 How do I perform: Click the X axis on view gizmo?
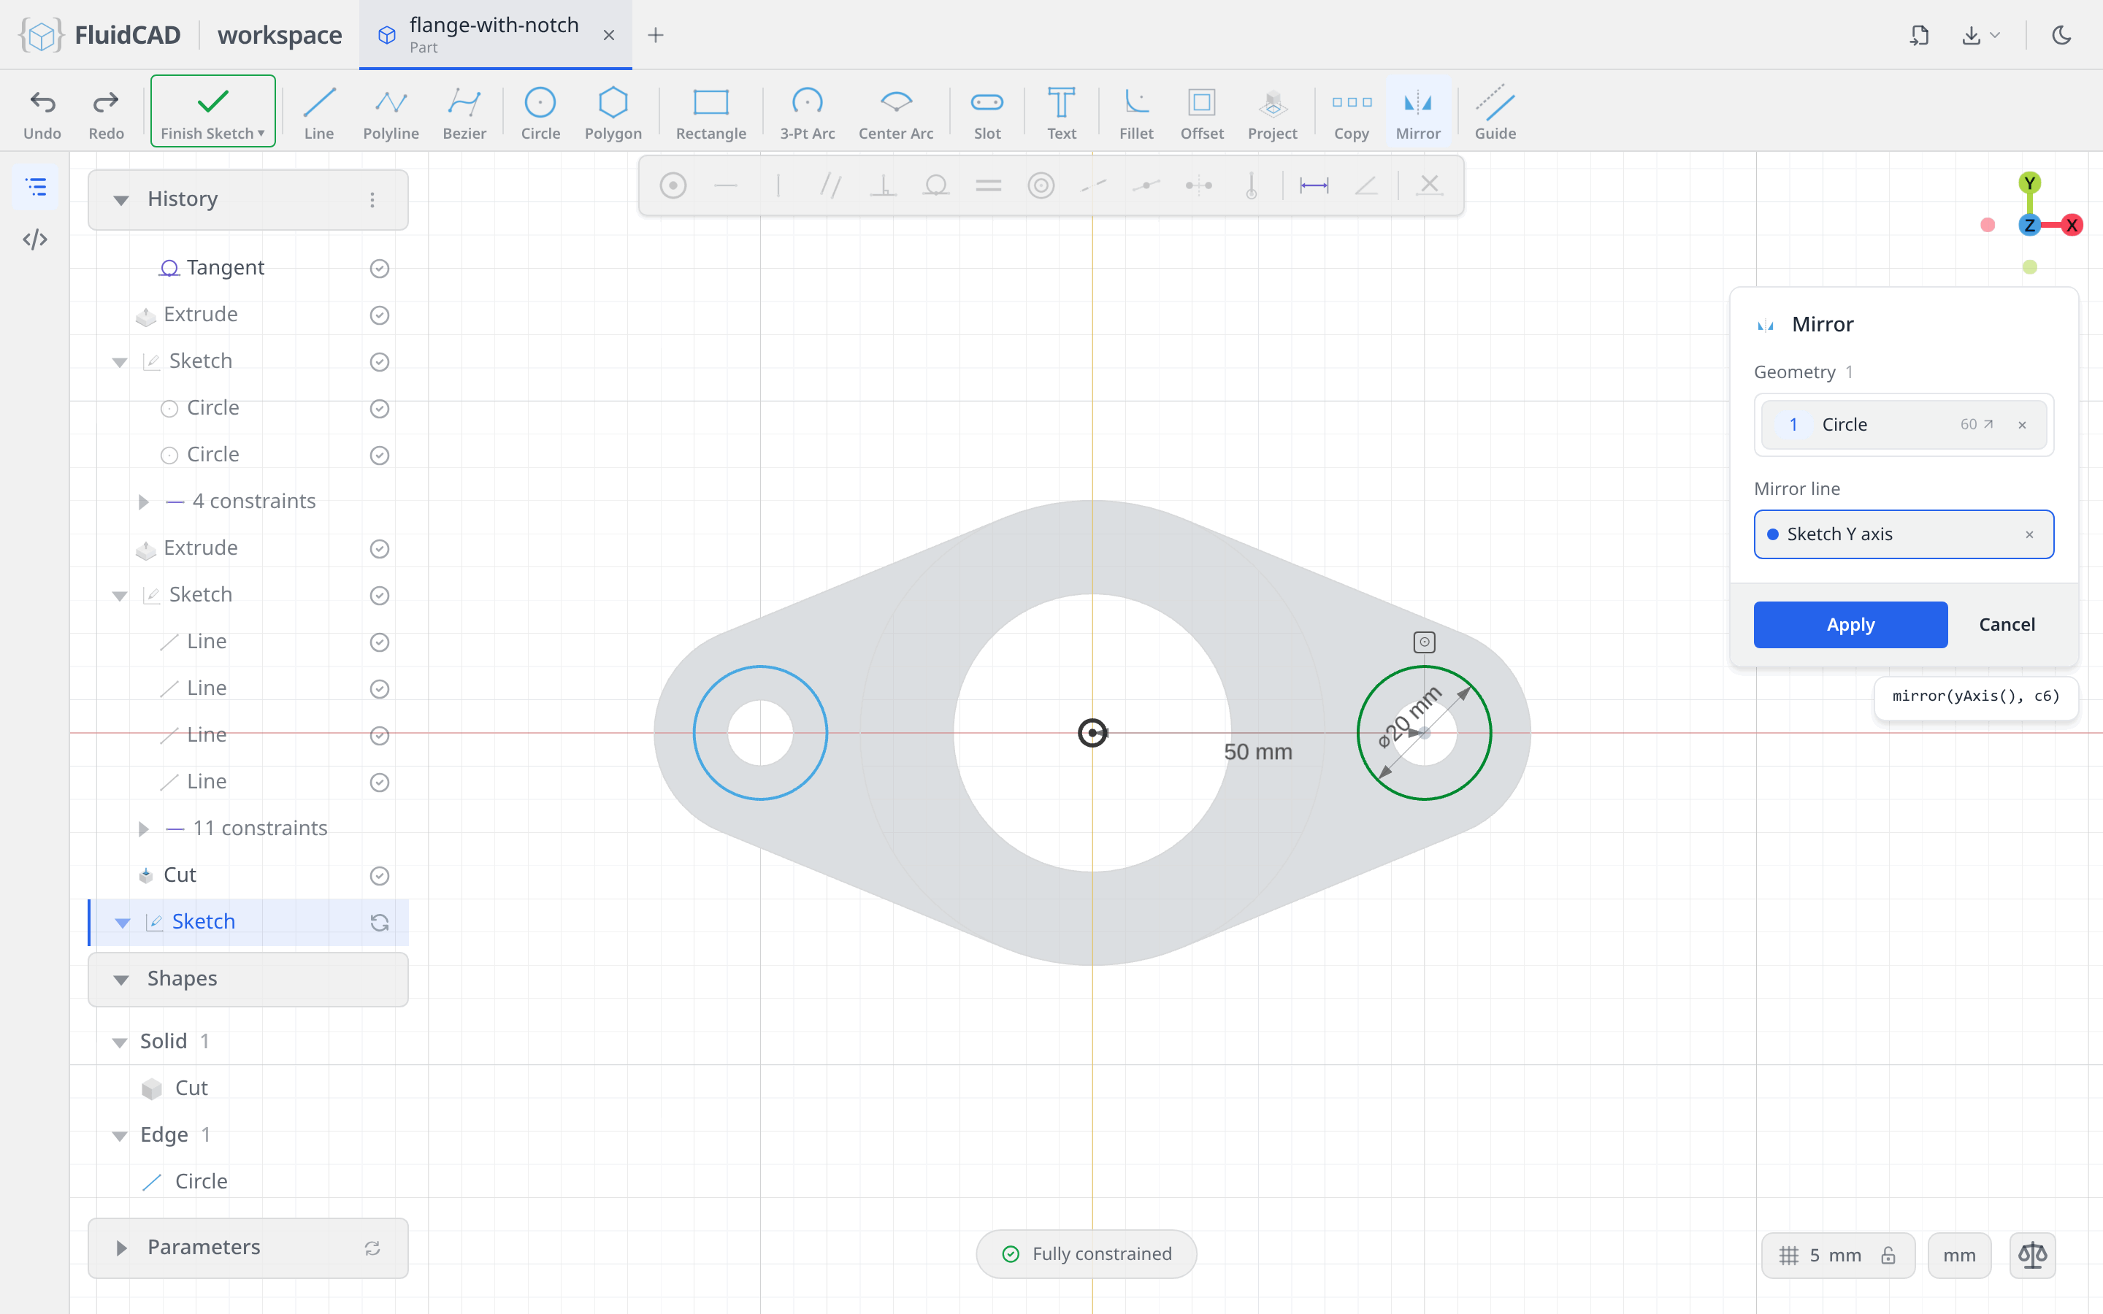(2072, 225)
